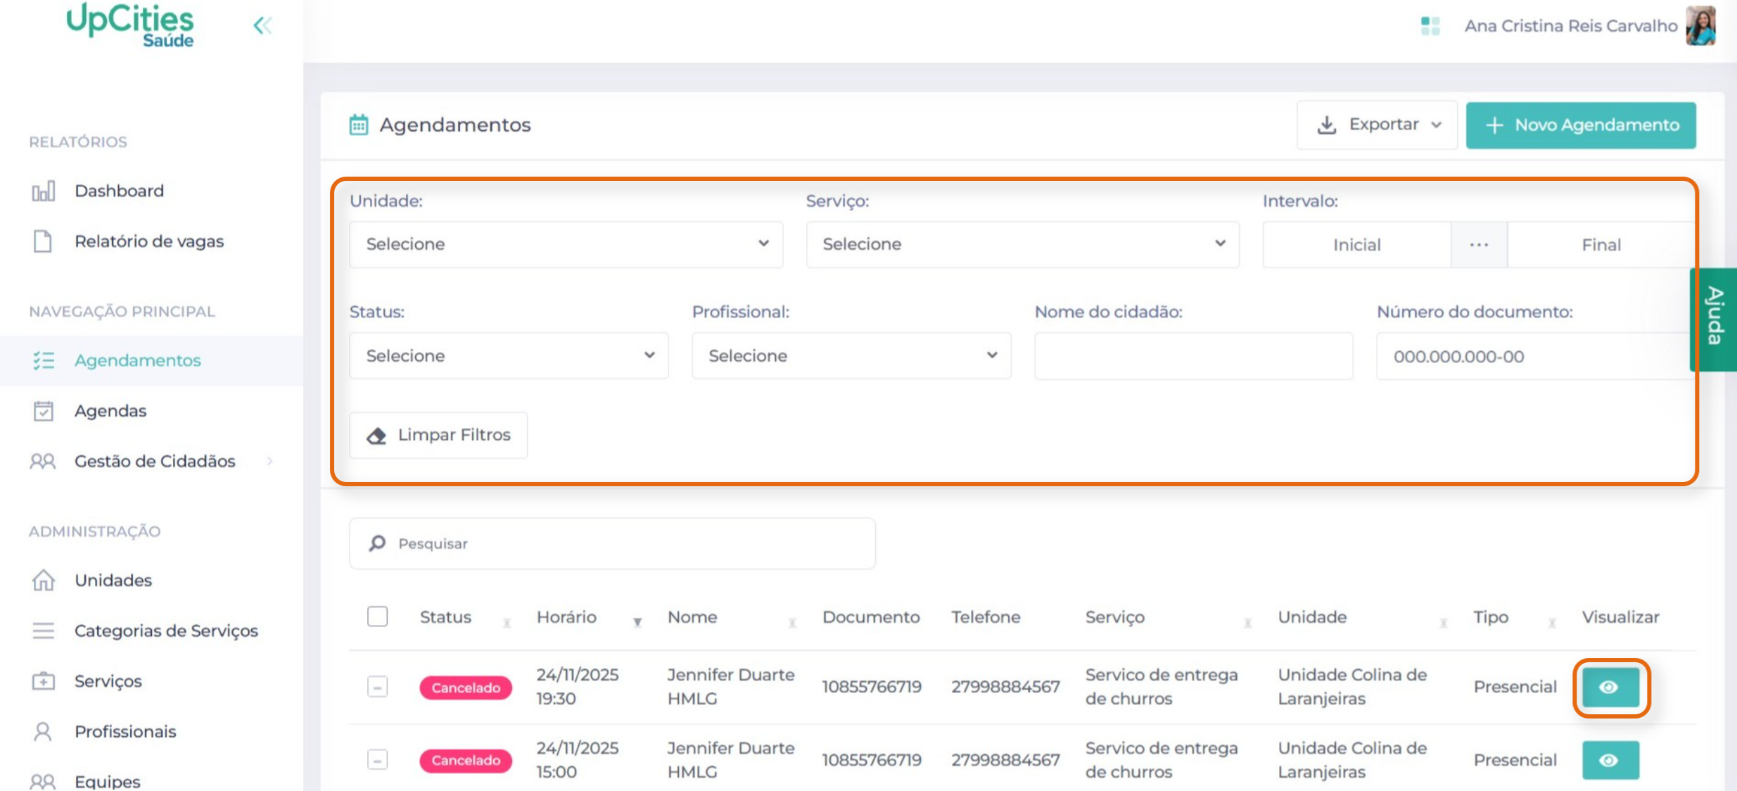Create a Novo Agendamento
The height and width of the screenshot is (791, 1737).
(1581, 125)
